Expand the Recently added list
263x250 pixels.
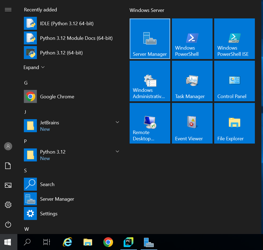click(34, 67)
